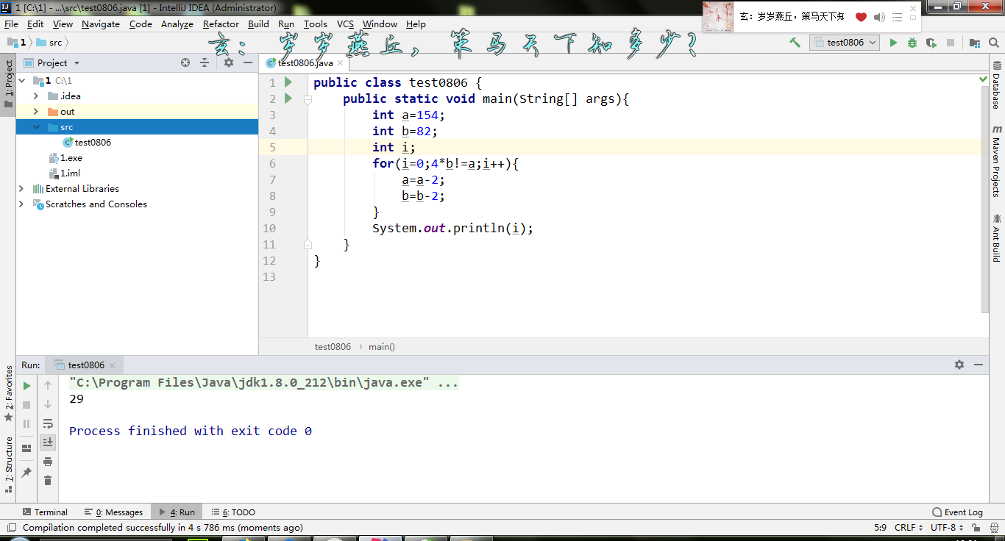
Task: Open the UTF-8 encoding dropdown
Action: pyautogui.click(x=946, y=527)
